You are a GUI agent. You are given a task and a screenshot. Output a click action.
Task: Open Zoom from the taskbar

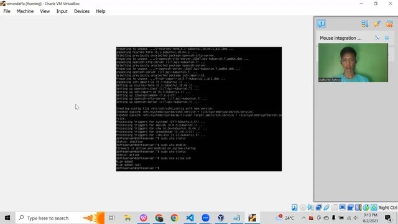(205, 218)
